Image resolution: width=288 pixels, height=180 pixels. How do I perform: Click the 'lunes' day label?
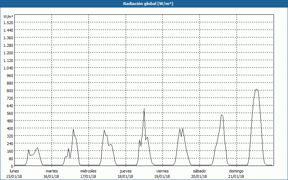(14, 171)
